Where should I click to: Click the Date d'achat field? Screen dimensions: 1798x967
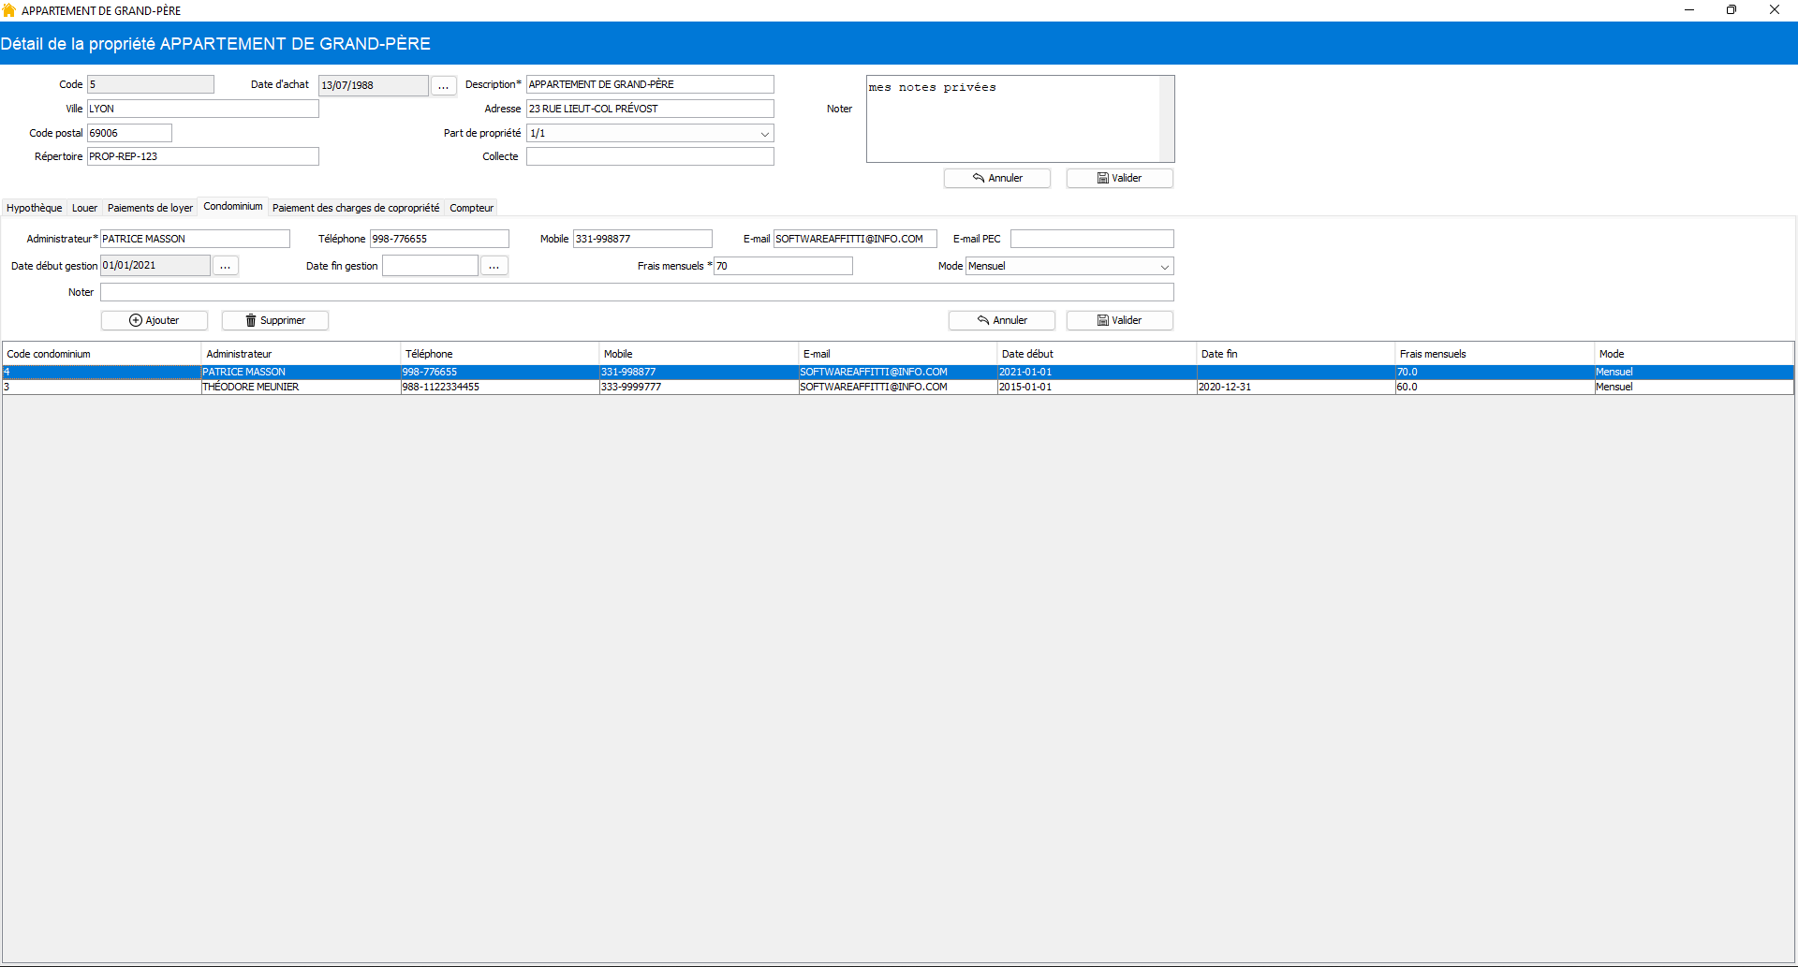coord(374,85)
